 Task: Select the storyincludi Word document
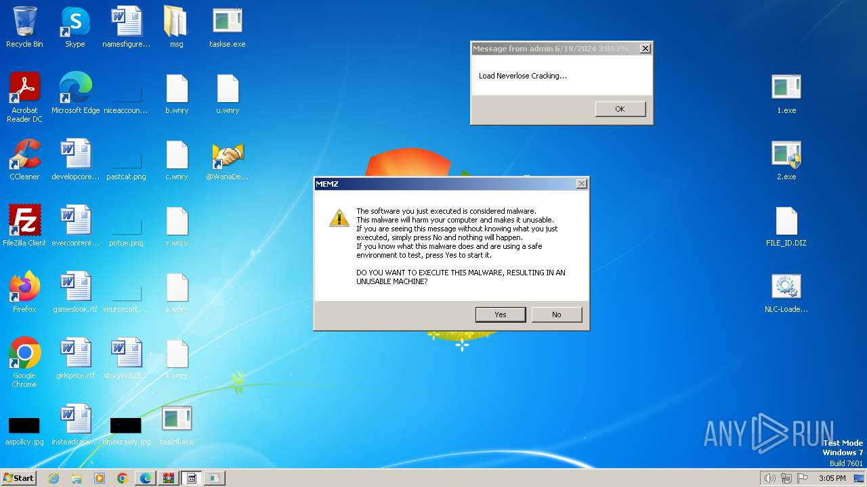(126, 359)
